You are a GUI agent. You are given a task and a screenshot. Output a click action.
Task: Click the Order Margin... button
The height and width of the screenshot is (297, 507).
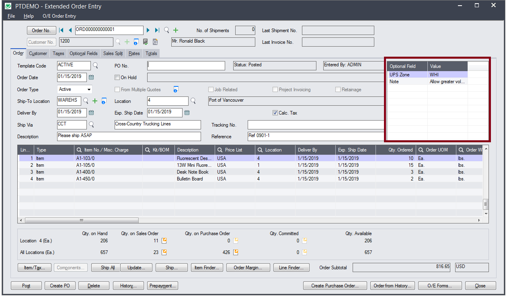pos(248,268)
